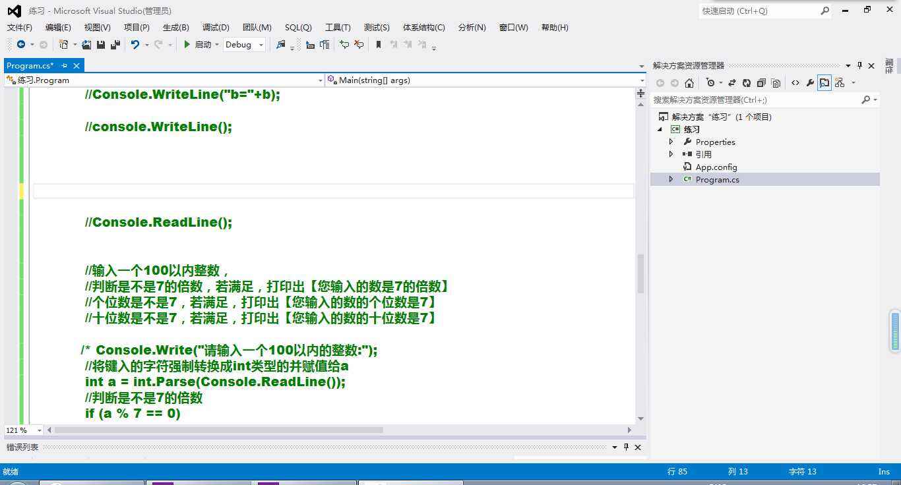The width and height of the screenshot is (901, 485).
Task: Toggle auto-hide pin on 错误列表 panel
Action: [x=626, y=447]
